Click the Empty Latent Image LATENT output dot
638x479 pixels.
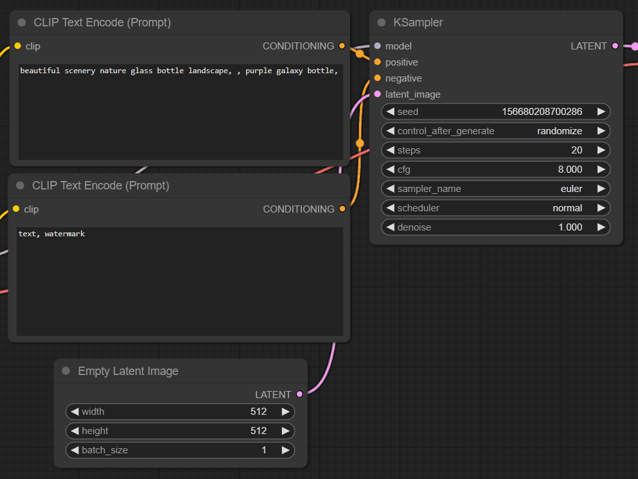point(300,394)
